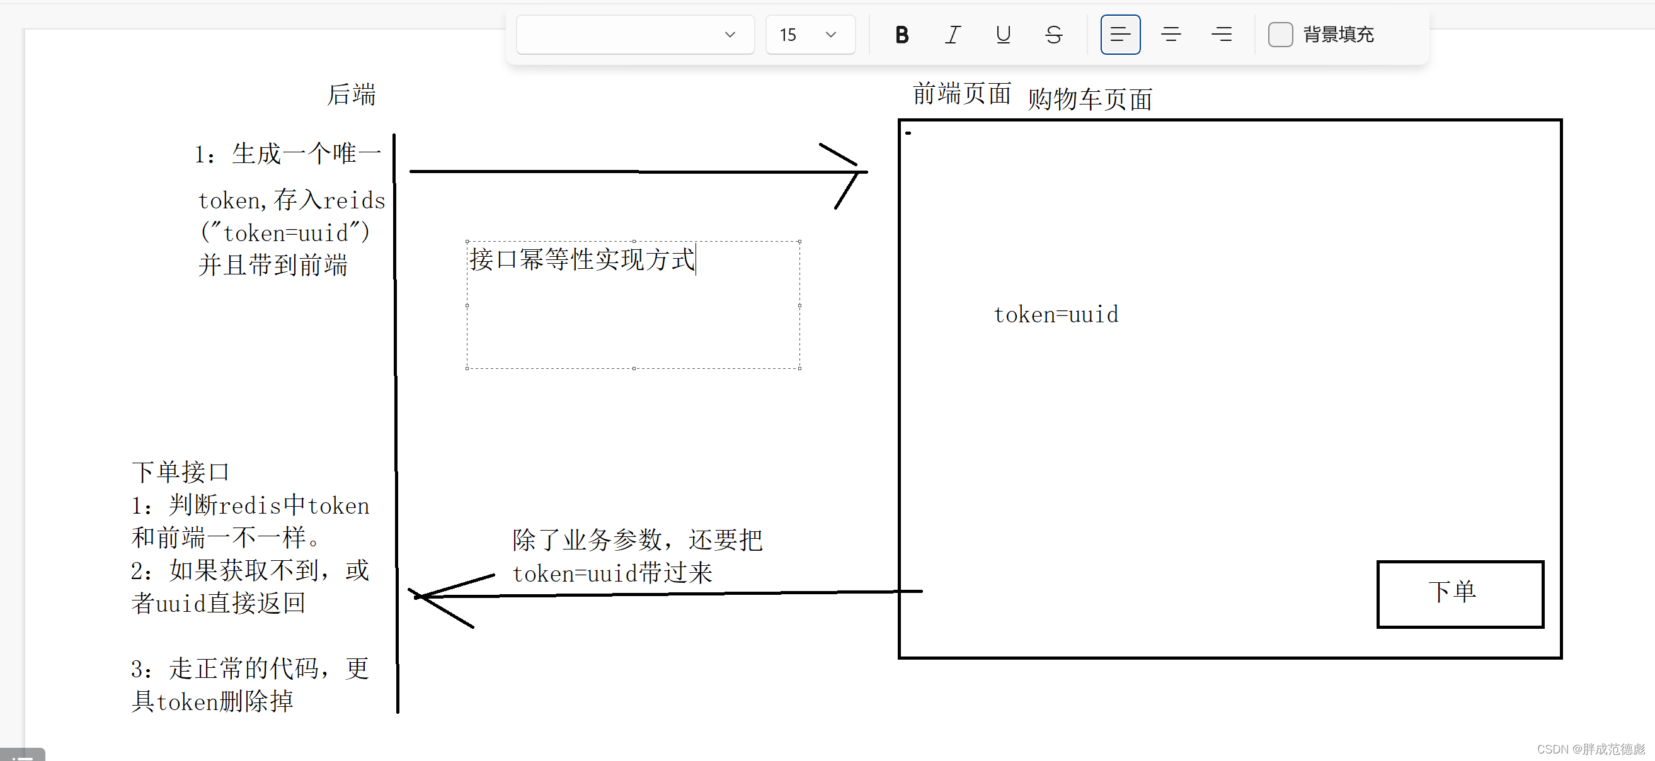Viewport: 1655px width, 761px height.
Task: Click the text ("token=uuid")
Action: coord(285,232)
